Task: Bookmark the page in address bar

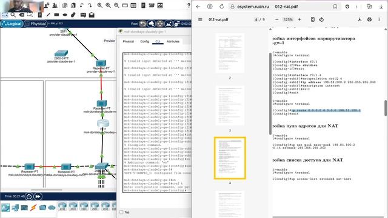Action: 335,7
